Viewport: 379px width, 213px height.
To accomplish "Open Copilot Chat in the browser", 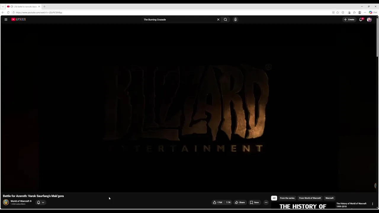I will click(x=373, y=12).
